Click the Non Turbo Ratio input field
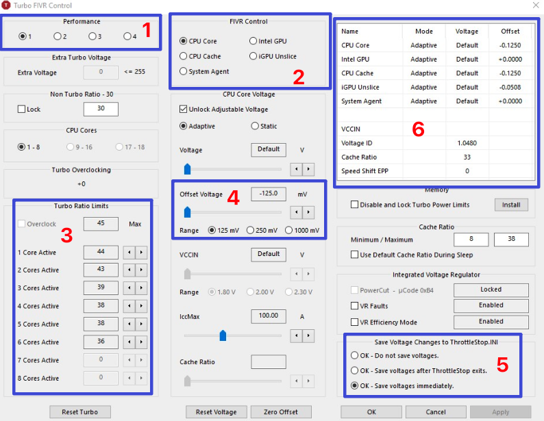The width and height of the screenshot is (544, 421). click(101, 109)
